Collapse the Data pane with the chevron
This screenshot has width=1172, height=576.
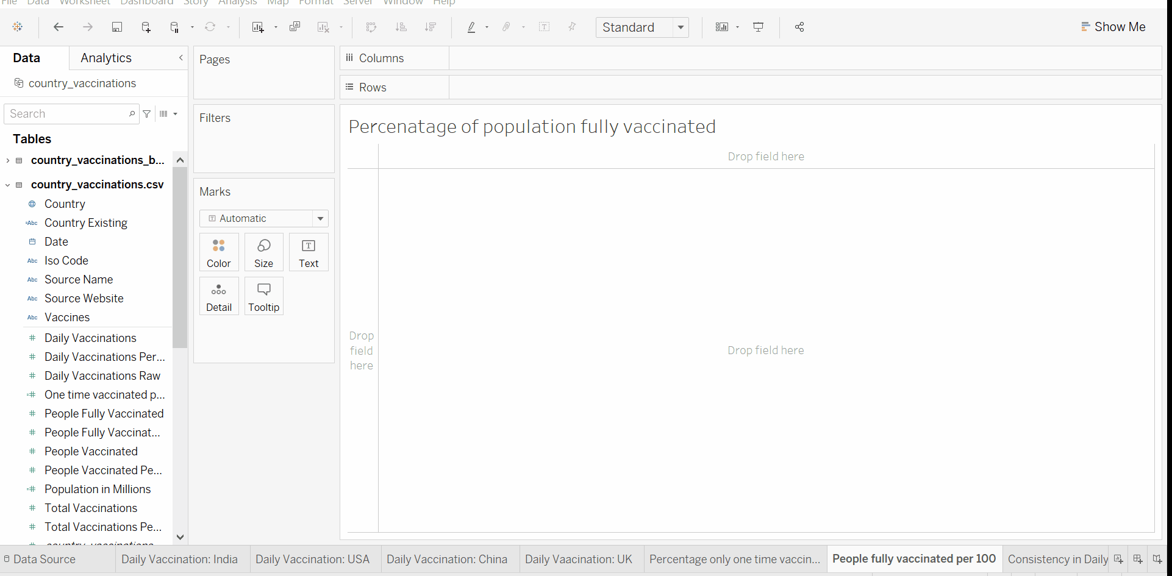click(x=180, y=58)
